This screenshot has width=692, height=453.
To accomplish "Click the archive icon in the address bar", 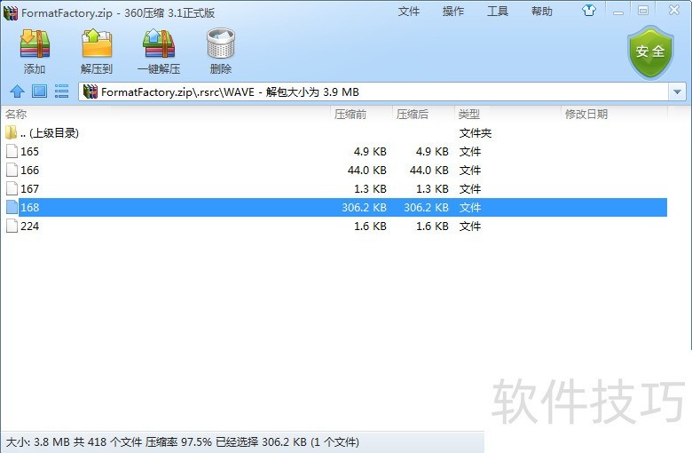I will pyautogui.click(x=90, y=91).
